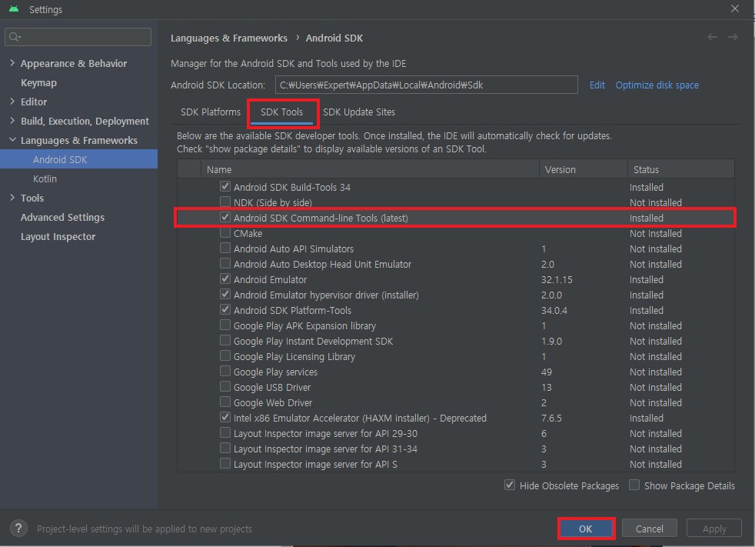Check Layout Inspector image server API 29-30
This screenshot has width=755, height=547.
click(x=225, y=432)
